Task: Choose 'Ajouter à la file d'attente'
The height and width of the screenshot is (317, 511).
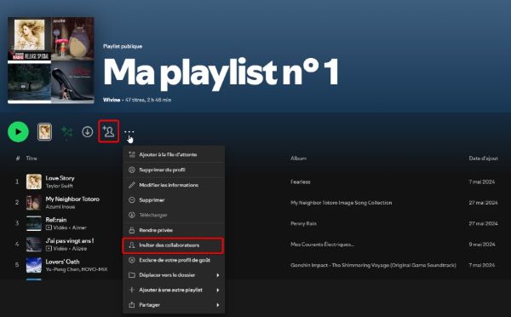Action: click(x=174, y=154)
